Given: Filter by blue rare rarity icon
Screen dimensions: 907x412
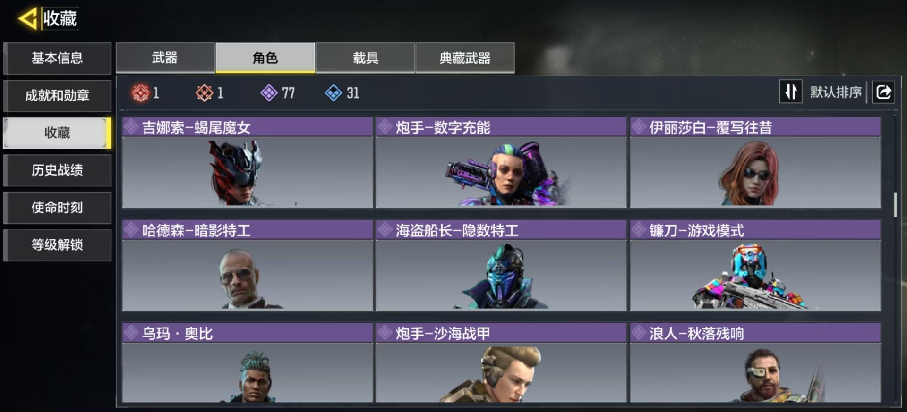Looking at the screenshot, I should coord(334,93).
